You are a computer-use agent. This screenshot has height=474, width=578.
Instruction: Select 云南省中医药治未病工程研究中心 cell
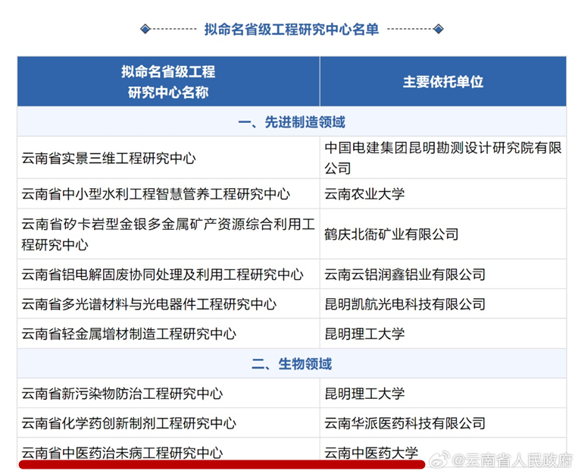(168, 453)
